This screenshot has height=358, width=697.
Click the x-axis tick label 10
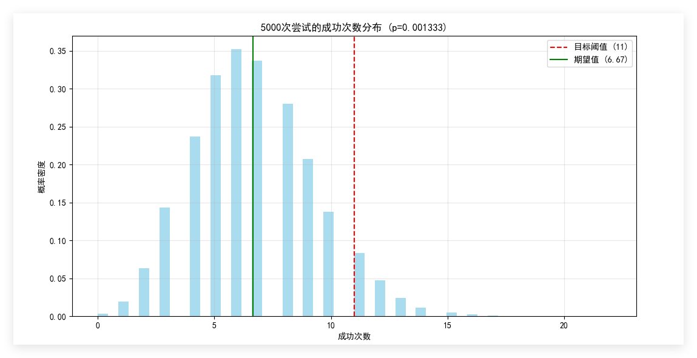(331, 325)
